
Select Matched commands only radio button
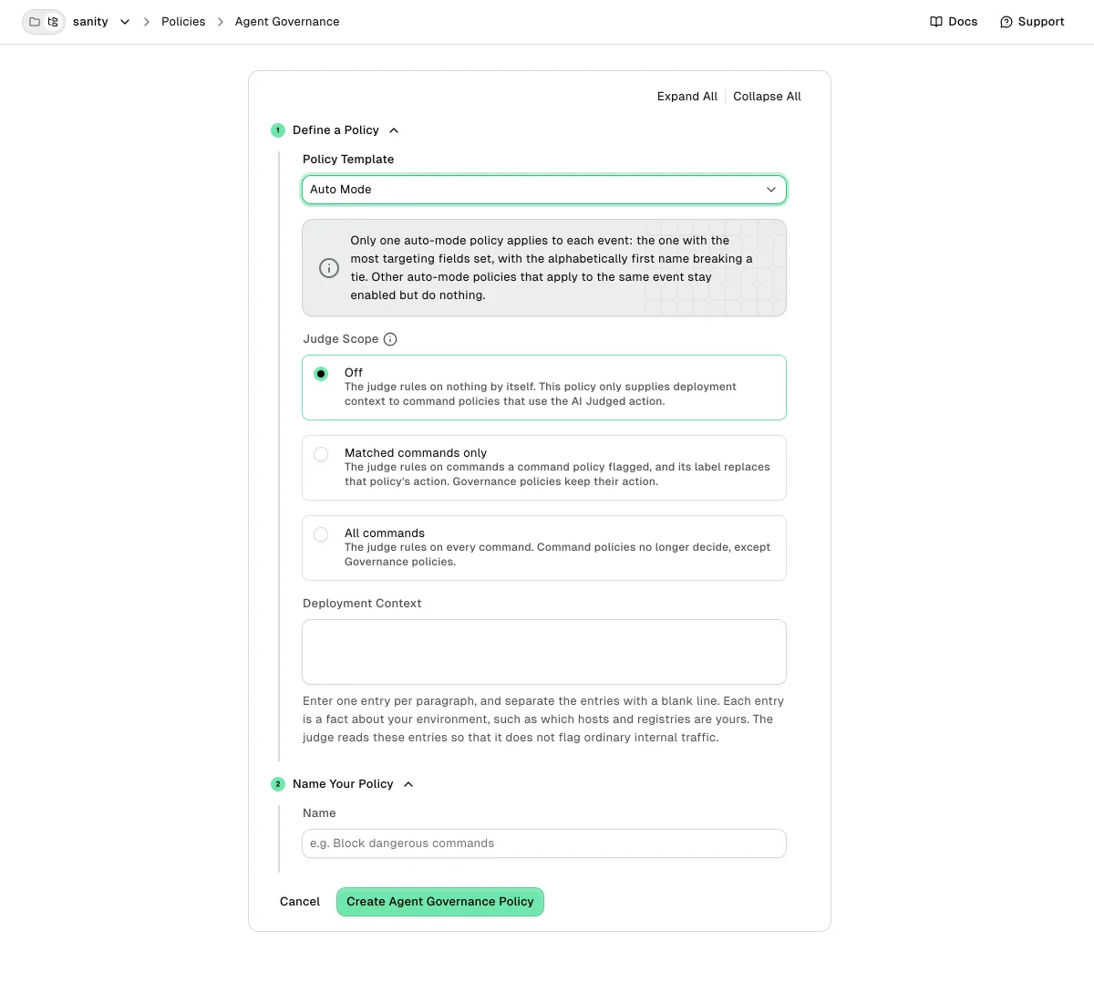pyautogui.click(x=321, y=454)
